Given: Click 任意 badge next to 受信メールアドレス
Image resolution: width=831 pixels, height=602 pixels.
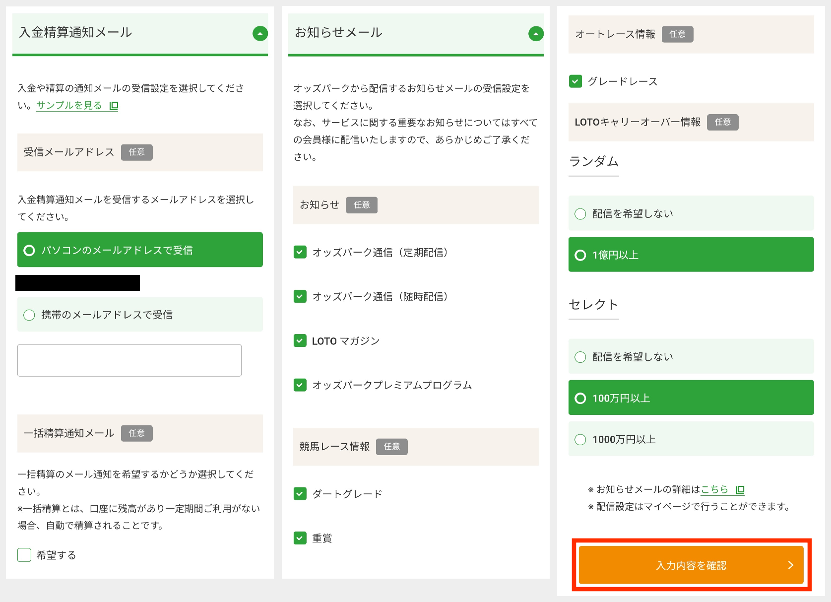Looking at the screenshot, I should click(x=137, y=152).
